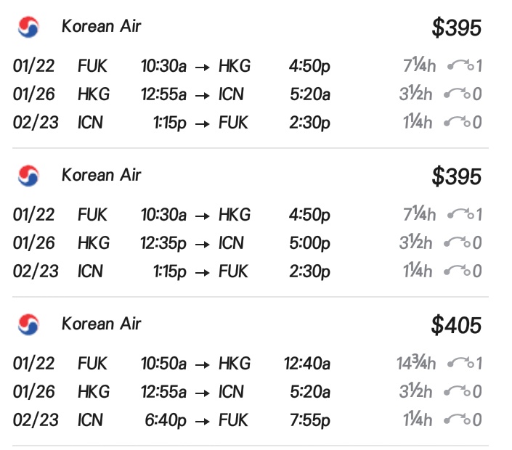This screenshot has width=512, height=450.
Task: Click the 7:55p FUK arrival time
Action: point(309,420)
